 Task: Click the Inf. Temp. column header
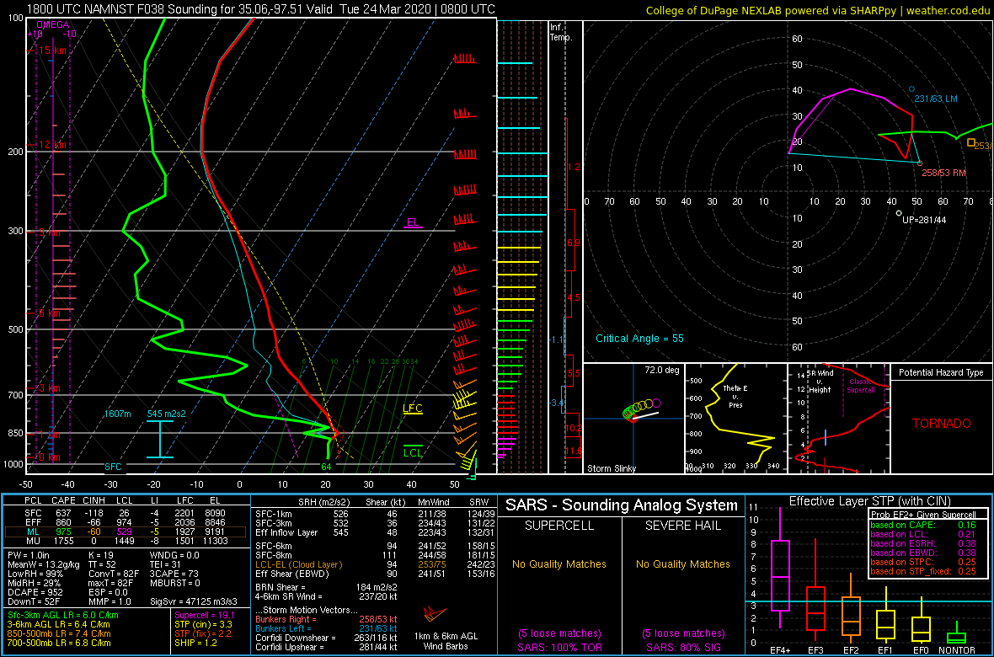click(x=561, y=33)
